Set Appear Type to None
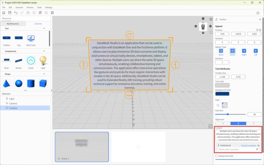 tap(221, 51)
